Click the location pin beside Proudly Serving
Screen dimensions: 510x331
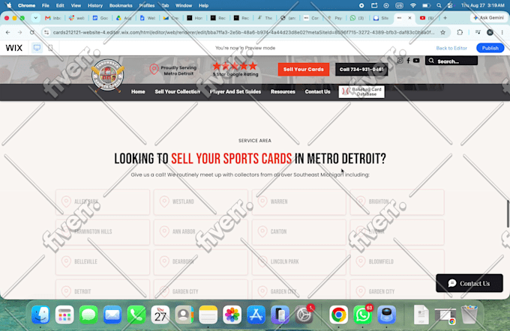pyautogui.click(x=154, y=69)
